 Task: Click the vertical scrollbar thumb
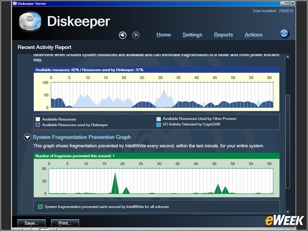pos(288,141)
